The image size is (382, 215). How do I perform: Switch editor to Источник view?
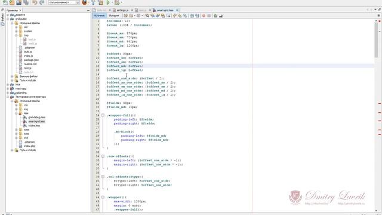[99, 16]
